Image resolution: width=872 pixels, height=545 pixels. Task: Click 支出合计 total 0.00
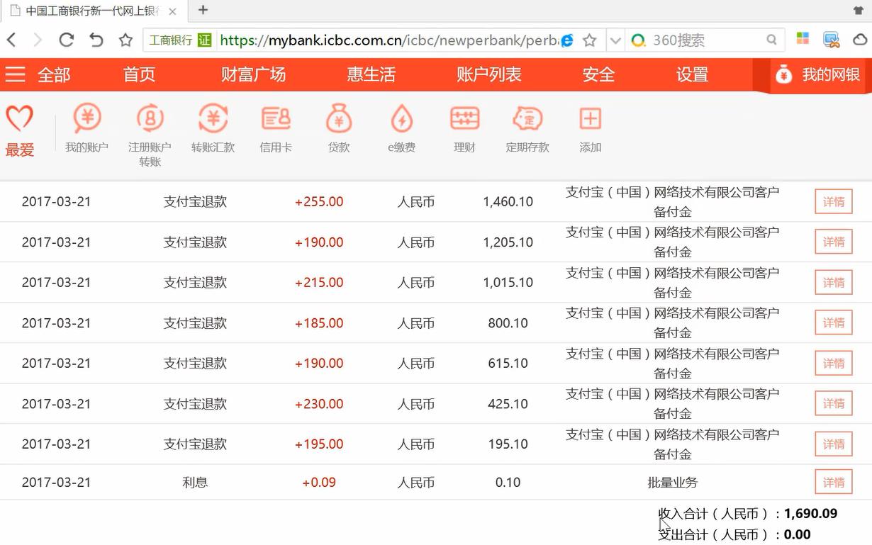tap(797, 534)
